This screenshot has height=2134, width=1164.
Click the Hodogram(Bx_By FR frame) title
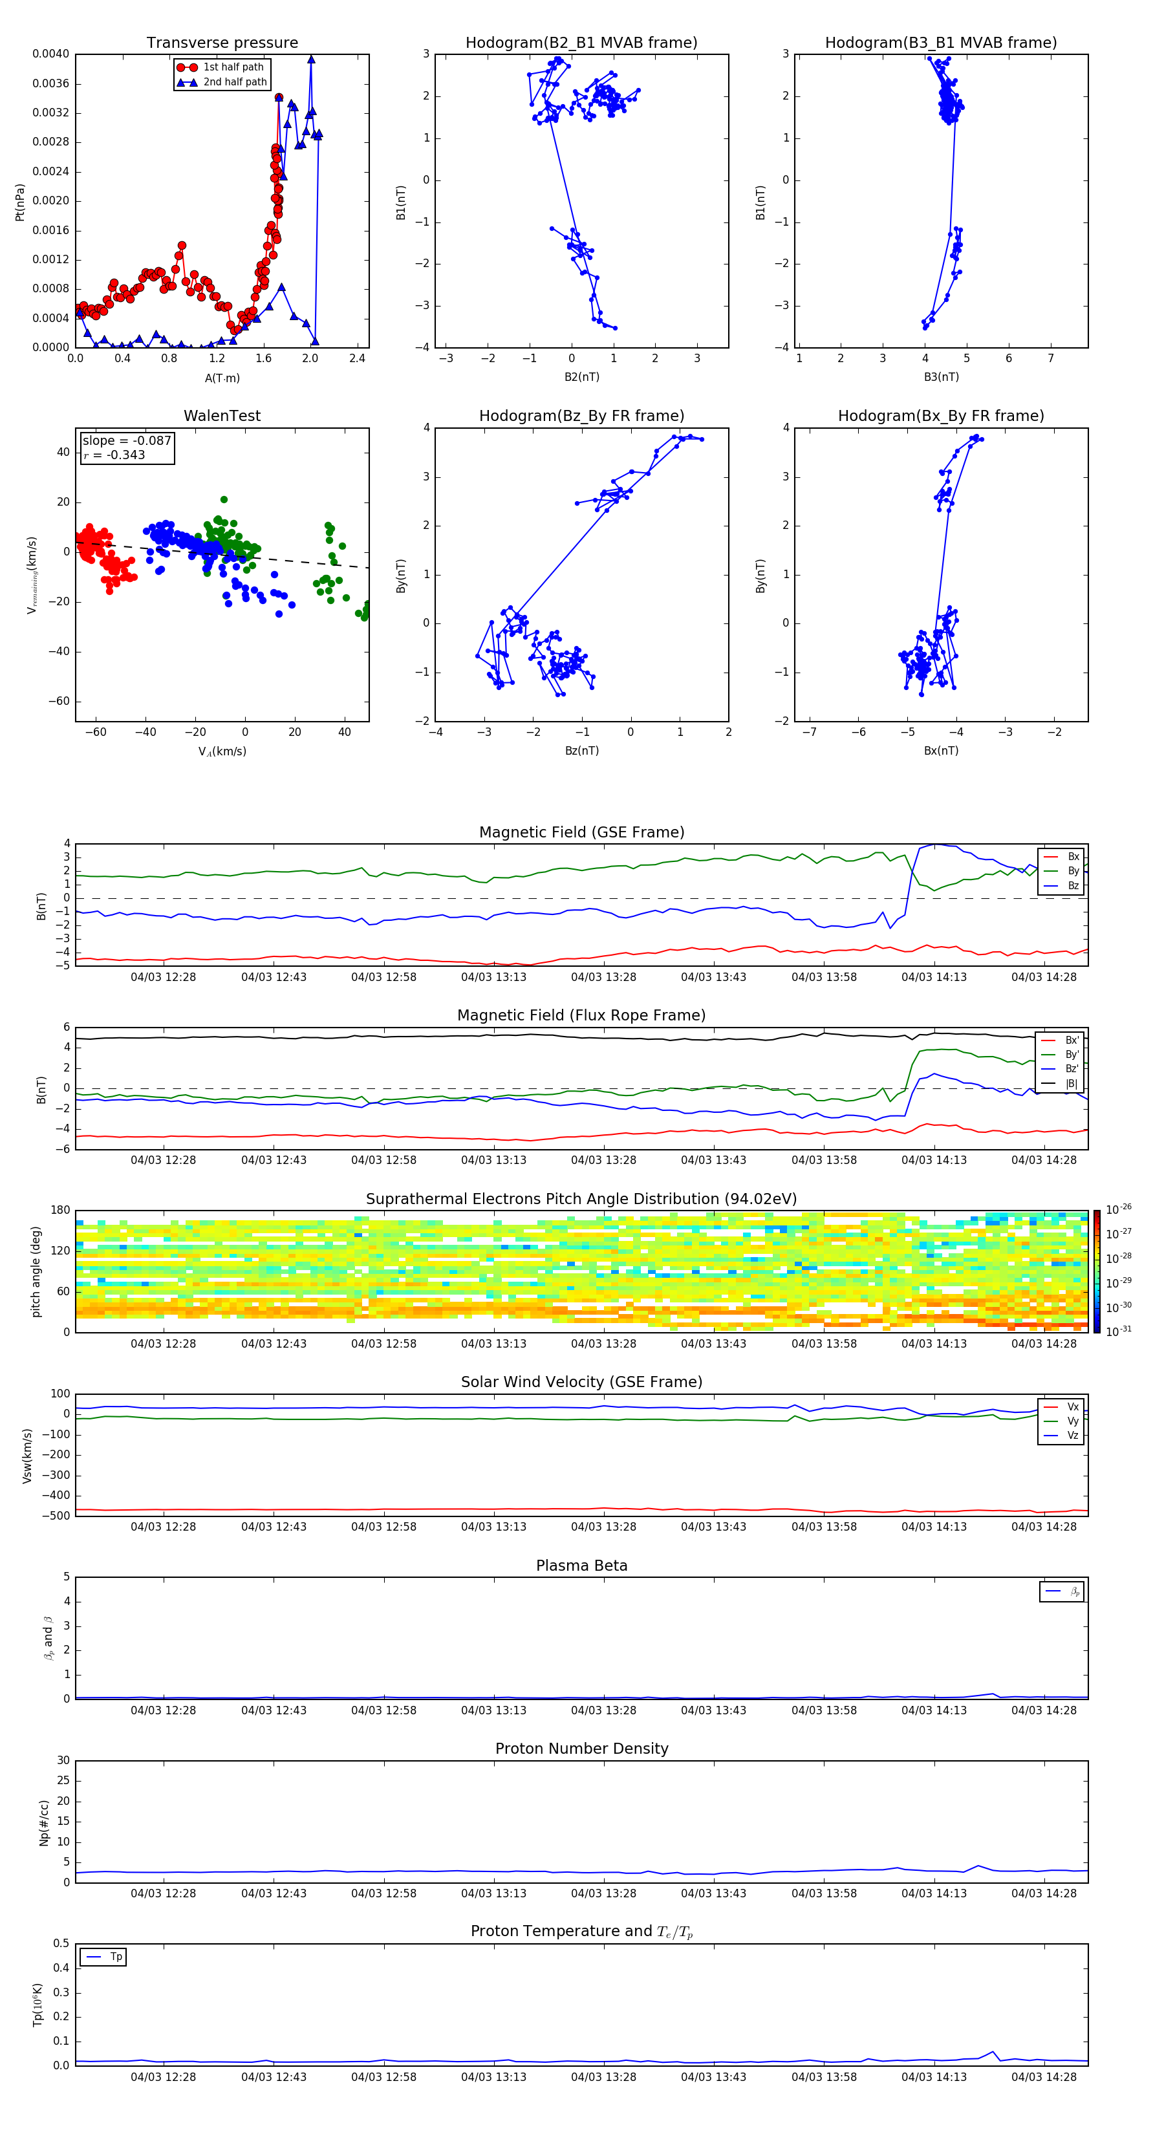(x=941, y=416)
